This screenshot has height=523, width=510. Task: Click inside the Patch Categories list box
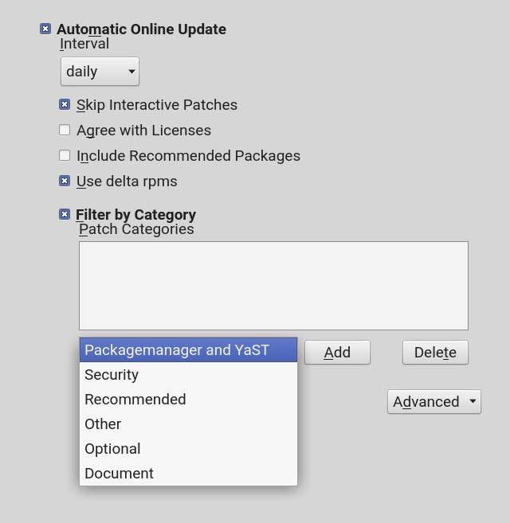(273, 285)
